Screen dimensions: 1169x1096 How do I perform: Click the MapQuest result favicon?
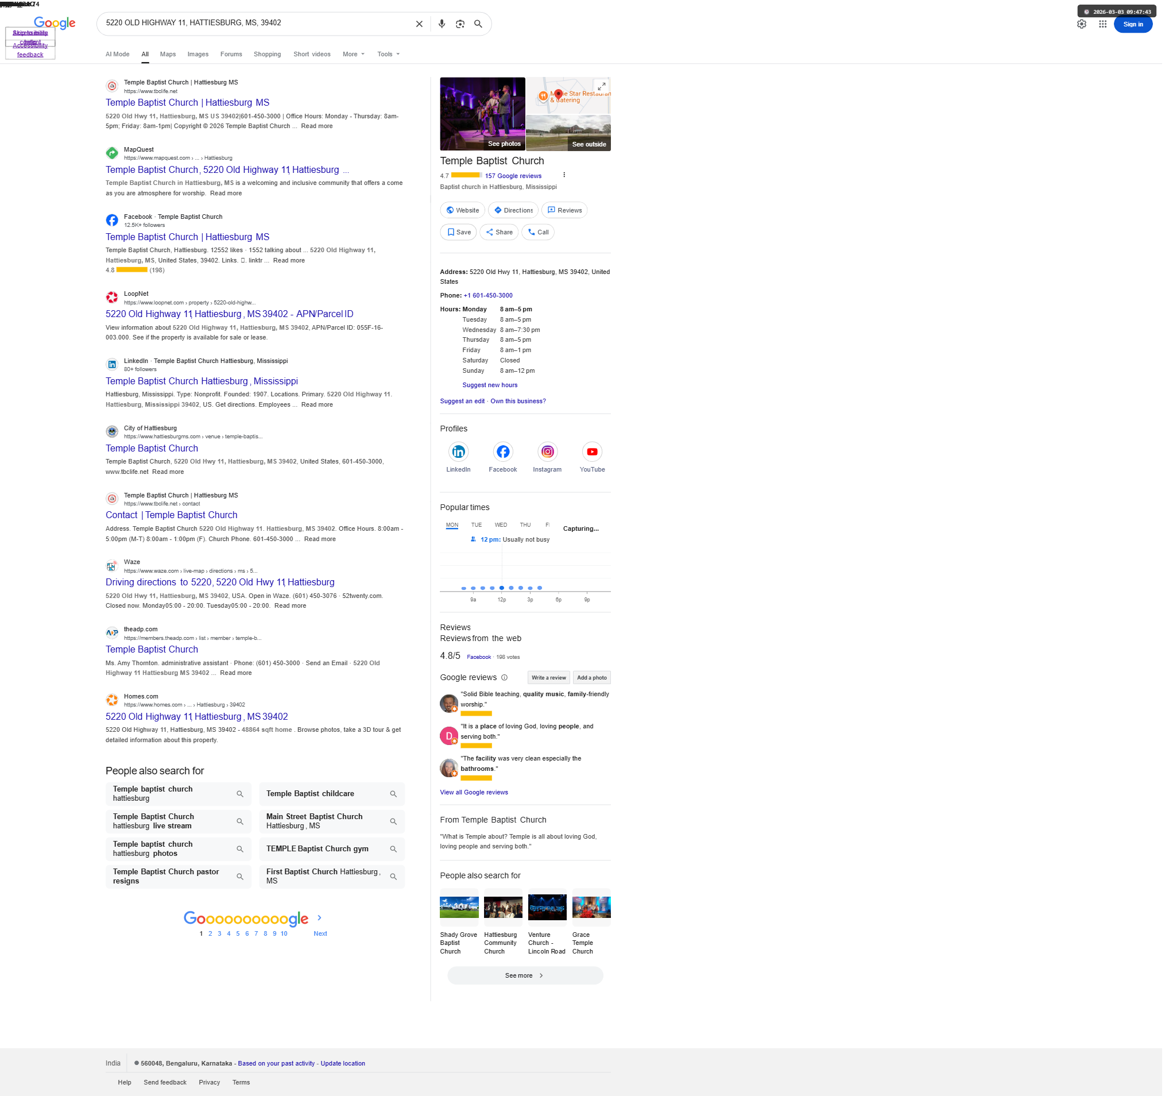coord(113,154)
